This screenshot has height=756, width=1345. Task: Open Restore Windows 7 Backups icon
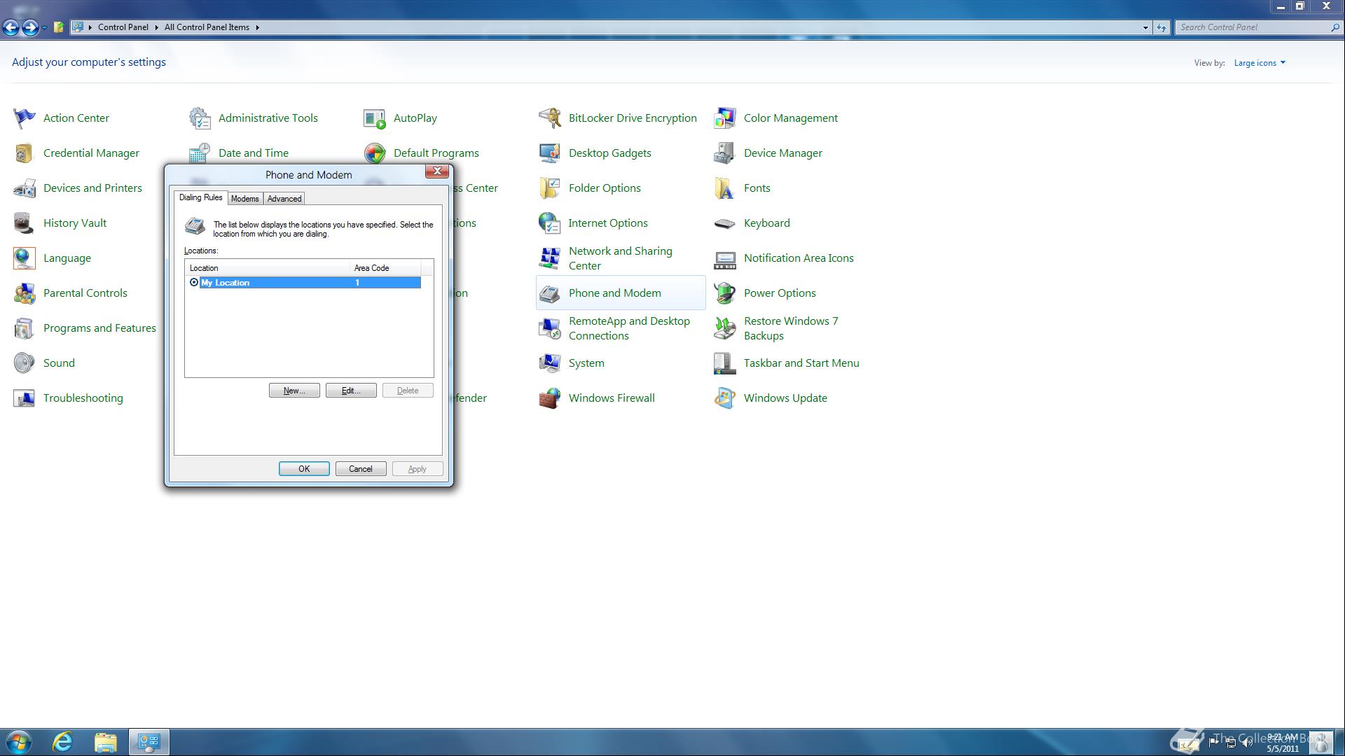click(x=725, y=328)
